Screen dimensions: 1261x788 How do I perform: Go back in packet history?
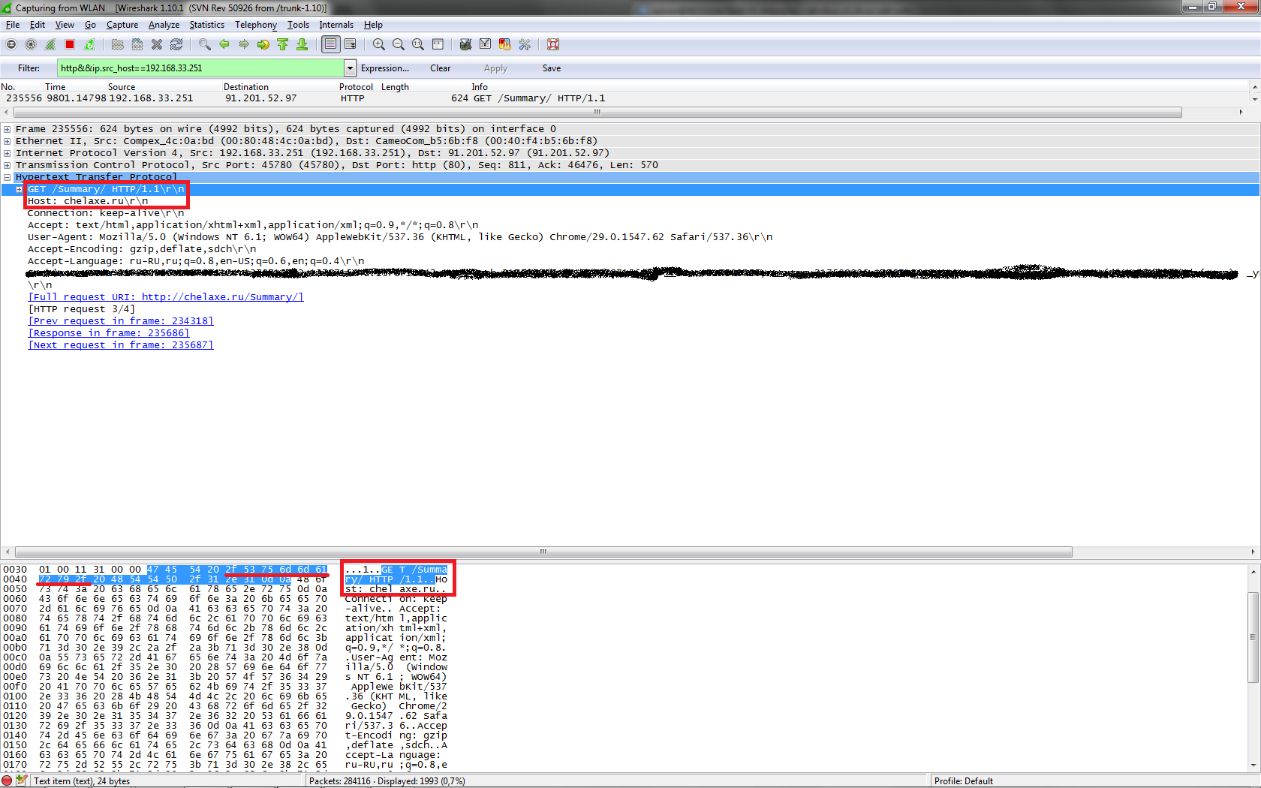[x=224, y=44]
